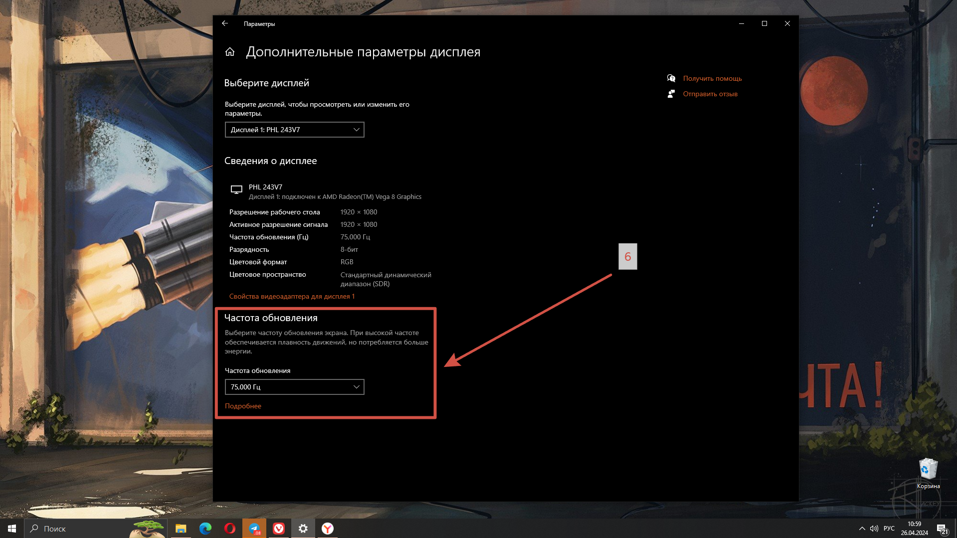Open Свойства видеоадаптера для дисплея 1 link
This screenshot has width=957, height=538.
[292, 296]
